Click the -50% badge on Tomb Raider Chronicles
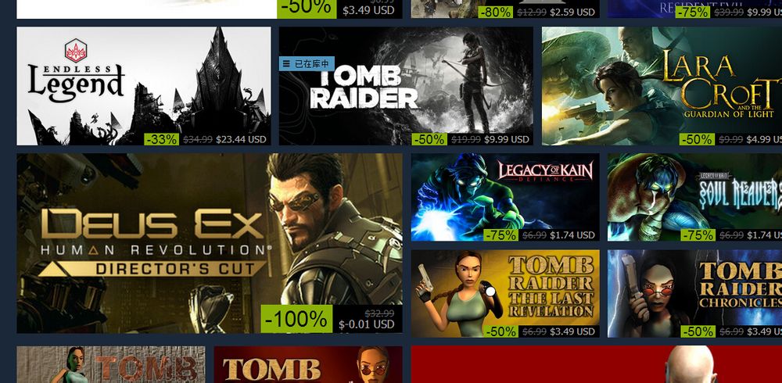The width and height of the screenshot is (782, 383). pyautogui.click(x=698, y=331)
